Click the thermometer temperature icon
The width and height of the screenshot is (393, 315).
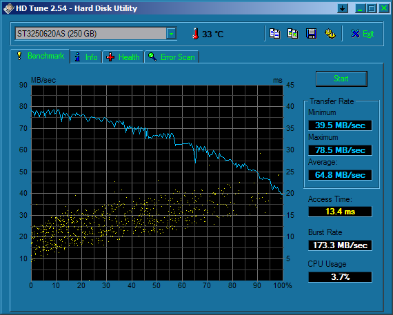click(196, 34)
